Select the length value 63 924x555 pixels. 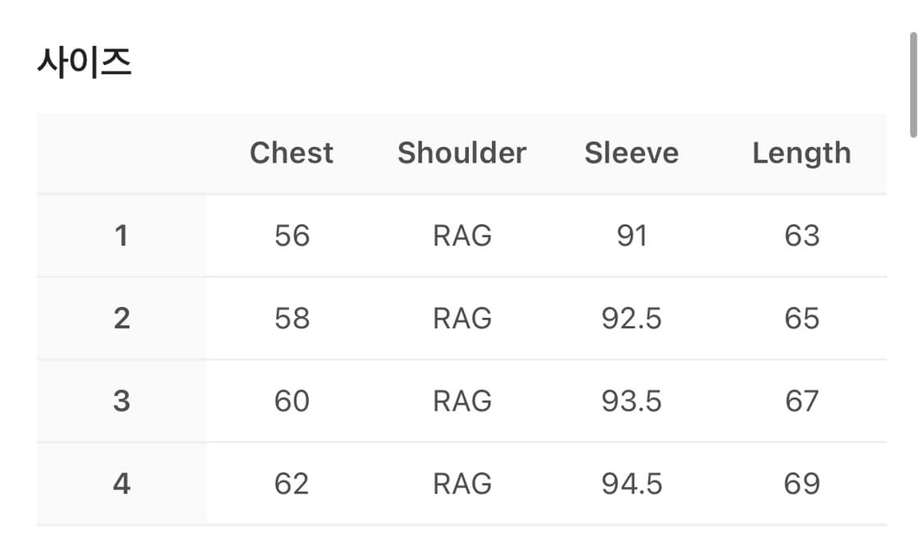tap(802, 236)
